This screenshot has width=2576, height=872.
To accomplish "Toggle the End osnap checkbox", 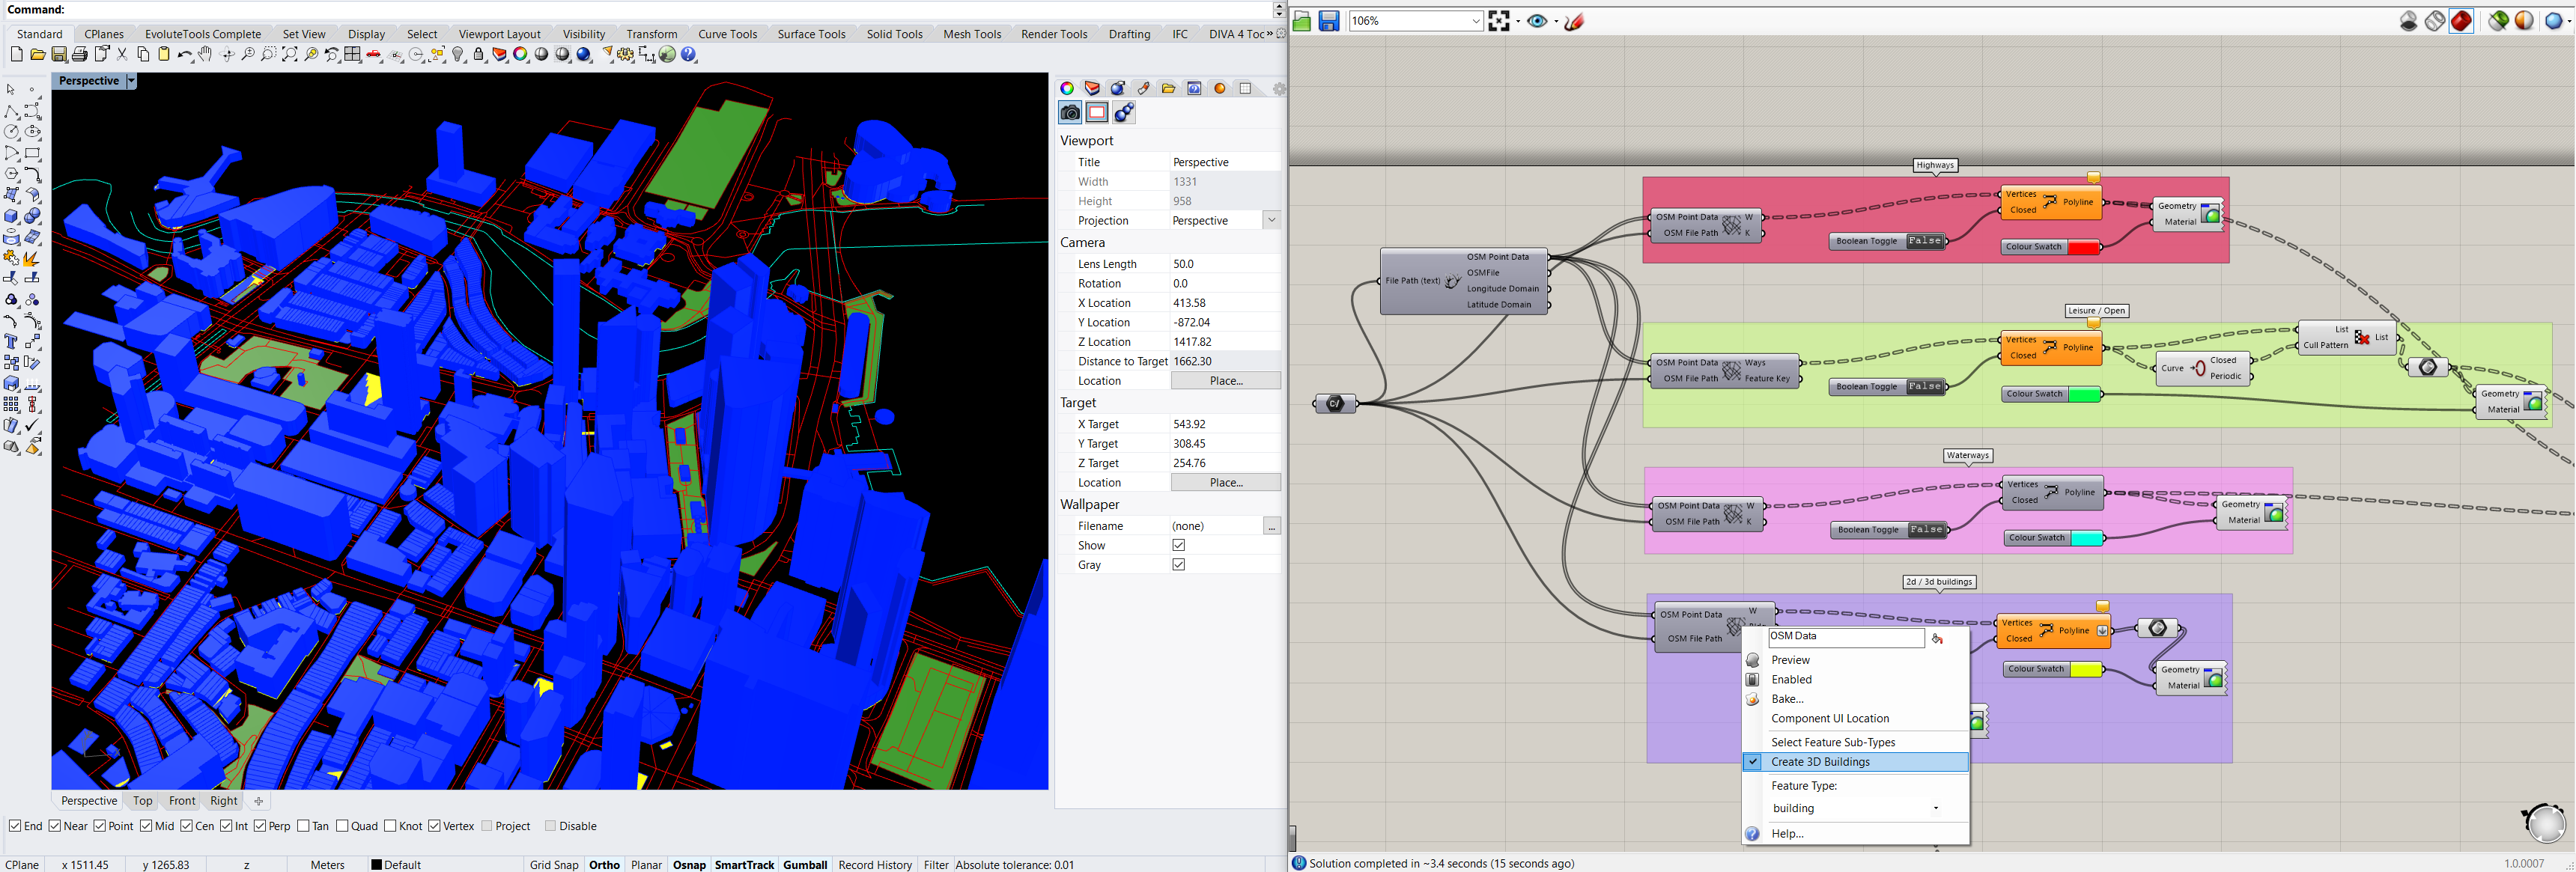I will [x=15, y=826].
